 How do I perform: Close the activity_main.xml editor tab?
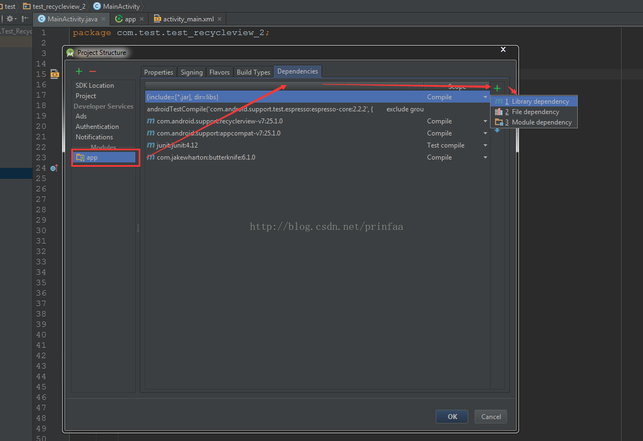click(219, 19)
